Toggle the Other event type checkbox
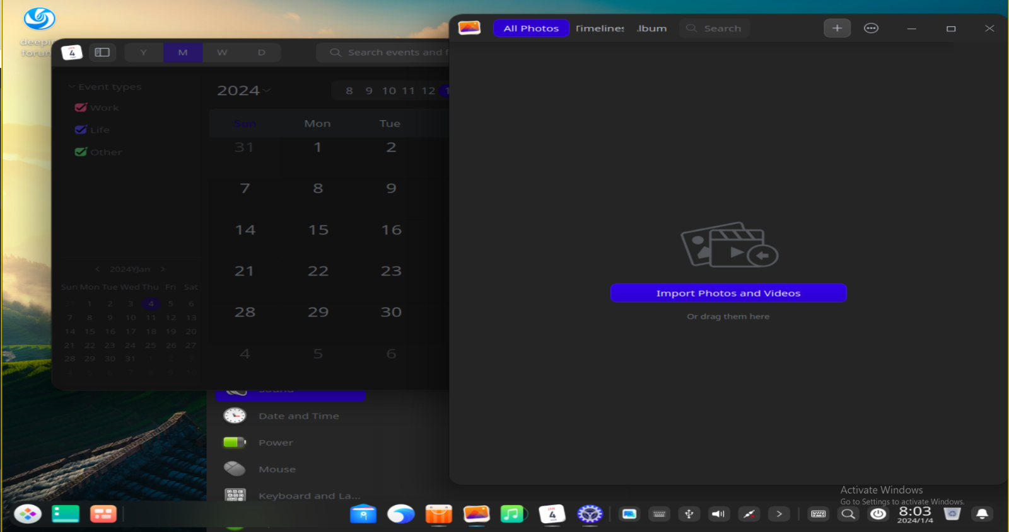Viewport: 1009px width, 532px height. pyautogui.click(x=81, y=152)
